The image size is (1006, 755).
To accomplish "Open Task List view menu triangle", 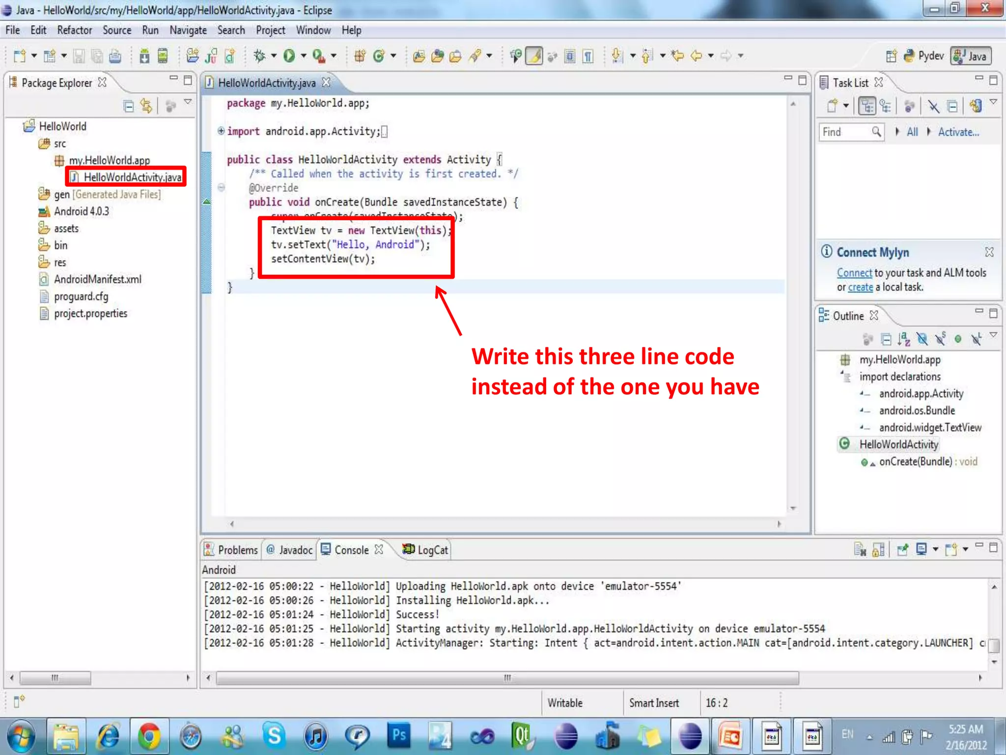I will tap(993, 102).
